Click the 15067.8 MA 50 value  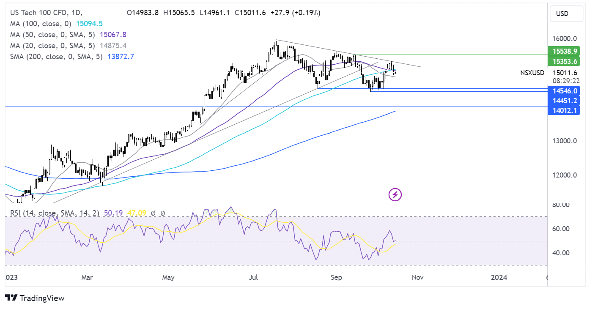(x=113, y=35)
